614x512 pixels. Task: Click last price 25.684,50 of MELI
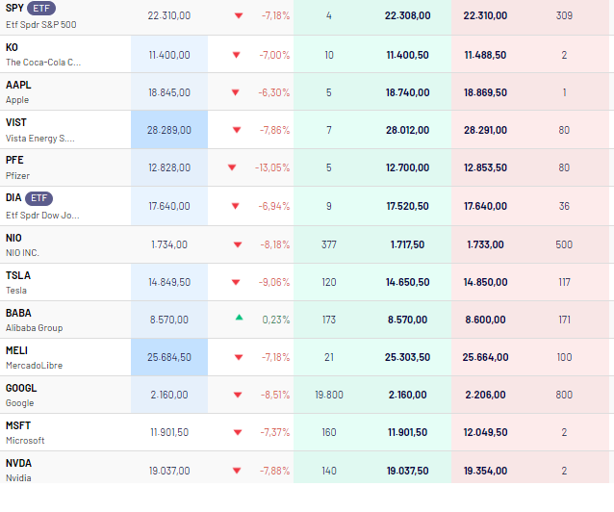click(169, 357)
